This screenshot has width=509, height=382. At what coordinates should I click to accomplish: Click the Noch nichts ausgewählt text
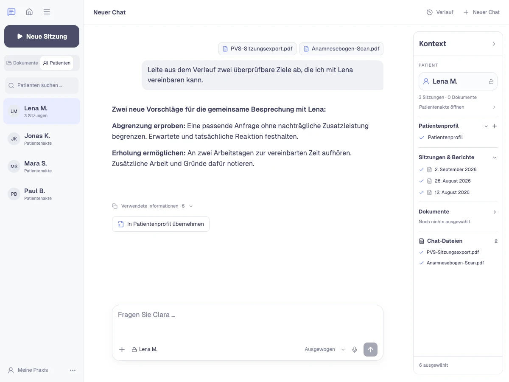pos(444,222)
